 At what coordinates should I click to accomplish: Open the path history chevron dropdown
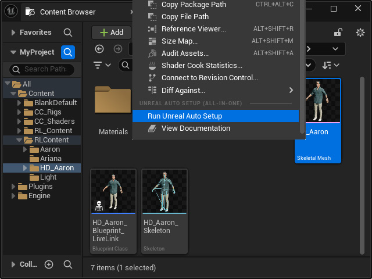(335, 49)
